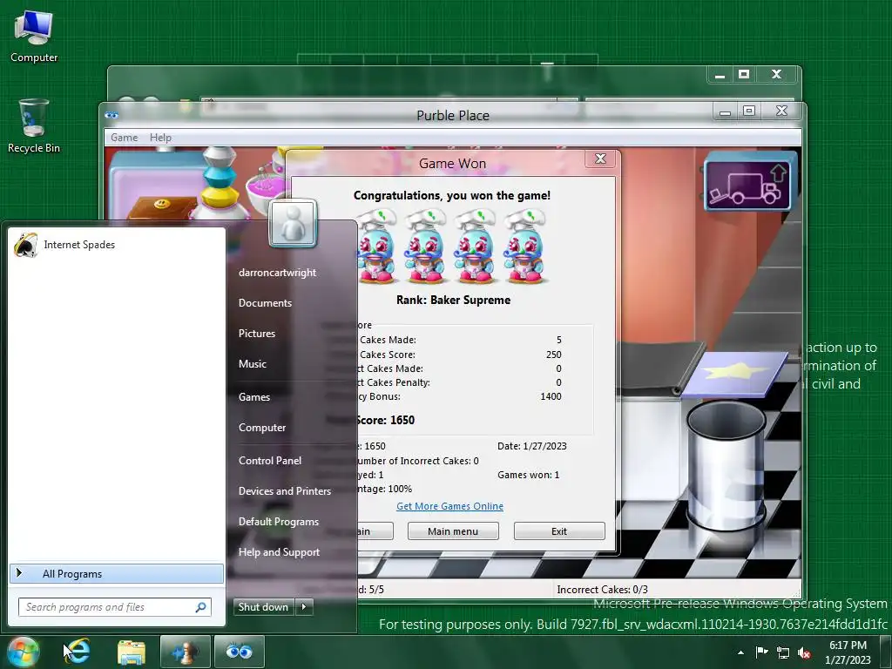This screenshot has width=892, height=669.
Task: Click the Show desktop strip at taskbar end
Action: tap(886, 652)
